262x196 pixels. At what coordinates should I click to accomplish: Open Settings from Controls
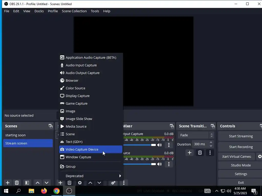coord(241,174)
